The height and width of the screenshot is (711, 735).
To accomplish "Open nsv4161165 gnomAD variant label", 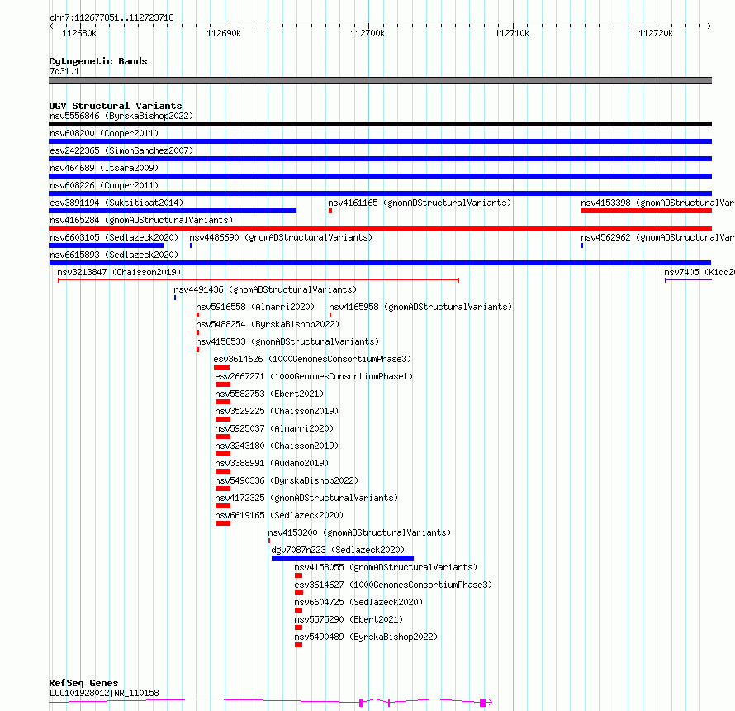I will 420,203.
